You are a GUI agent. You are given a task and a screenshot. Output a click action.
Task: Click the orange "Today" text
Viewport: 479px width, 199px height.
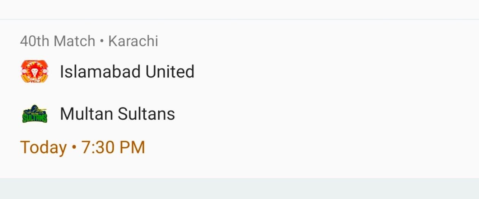coord(43,147)
